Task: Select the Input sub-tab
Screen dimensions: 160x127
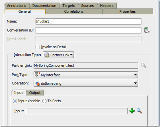Action: pos(19,93)
